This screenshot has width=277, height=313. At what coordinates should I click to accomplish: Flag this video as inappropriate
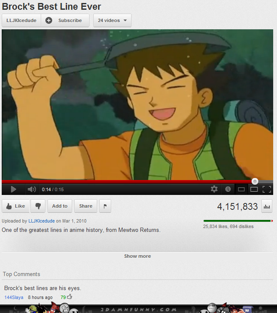pos(105,206)
